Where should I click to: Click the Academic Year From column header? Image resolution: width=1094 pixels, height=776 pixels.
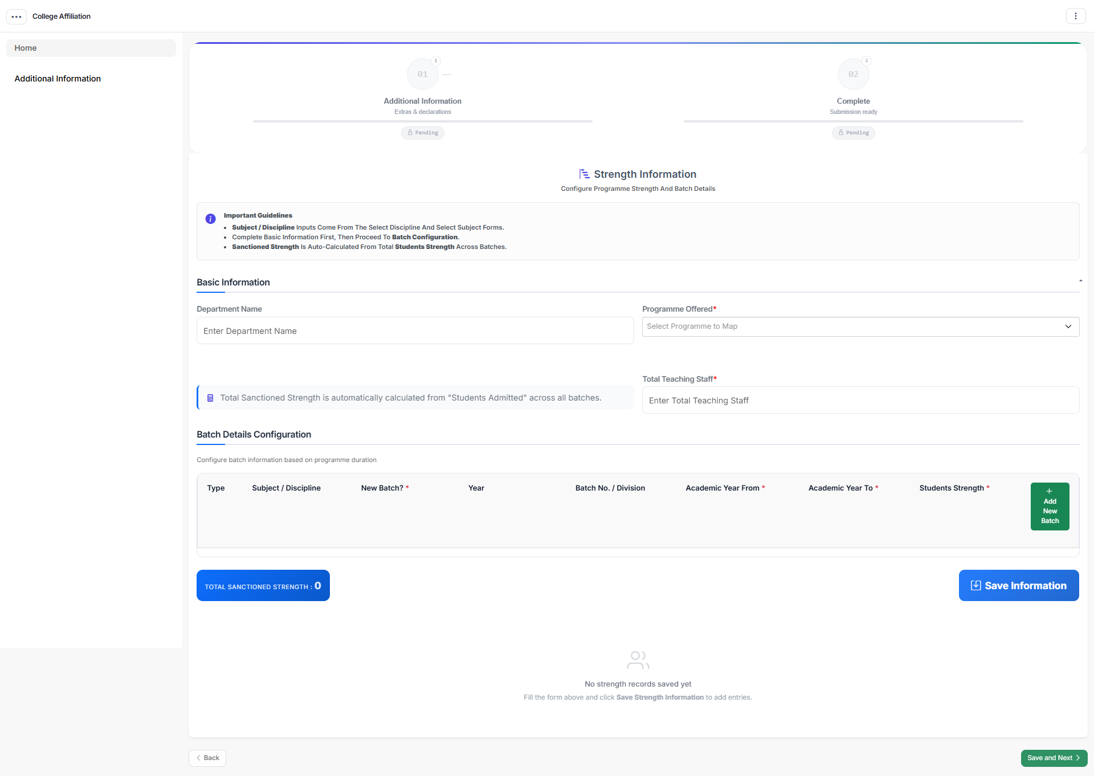point(725,488)
